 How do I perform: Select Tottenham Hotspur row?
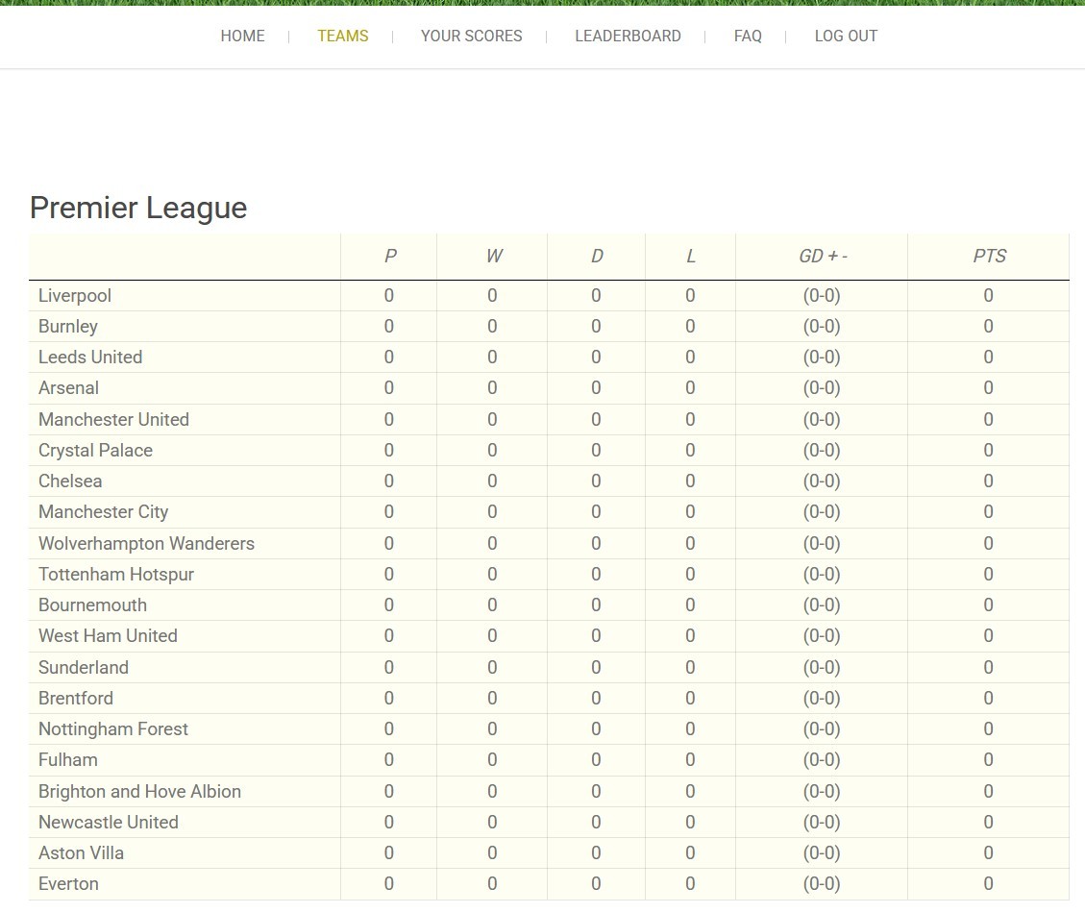point(549,575)
